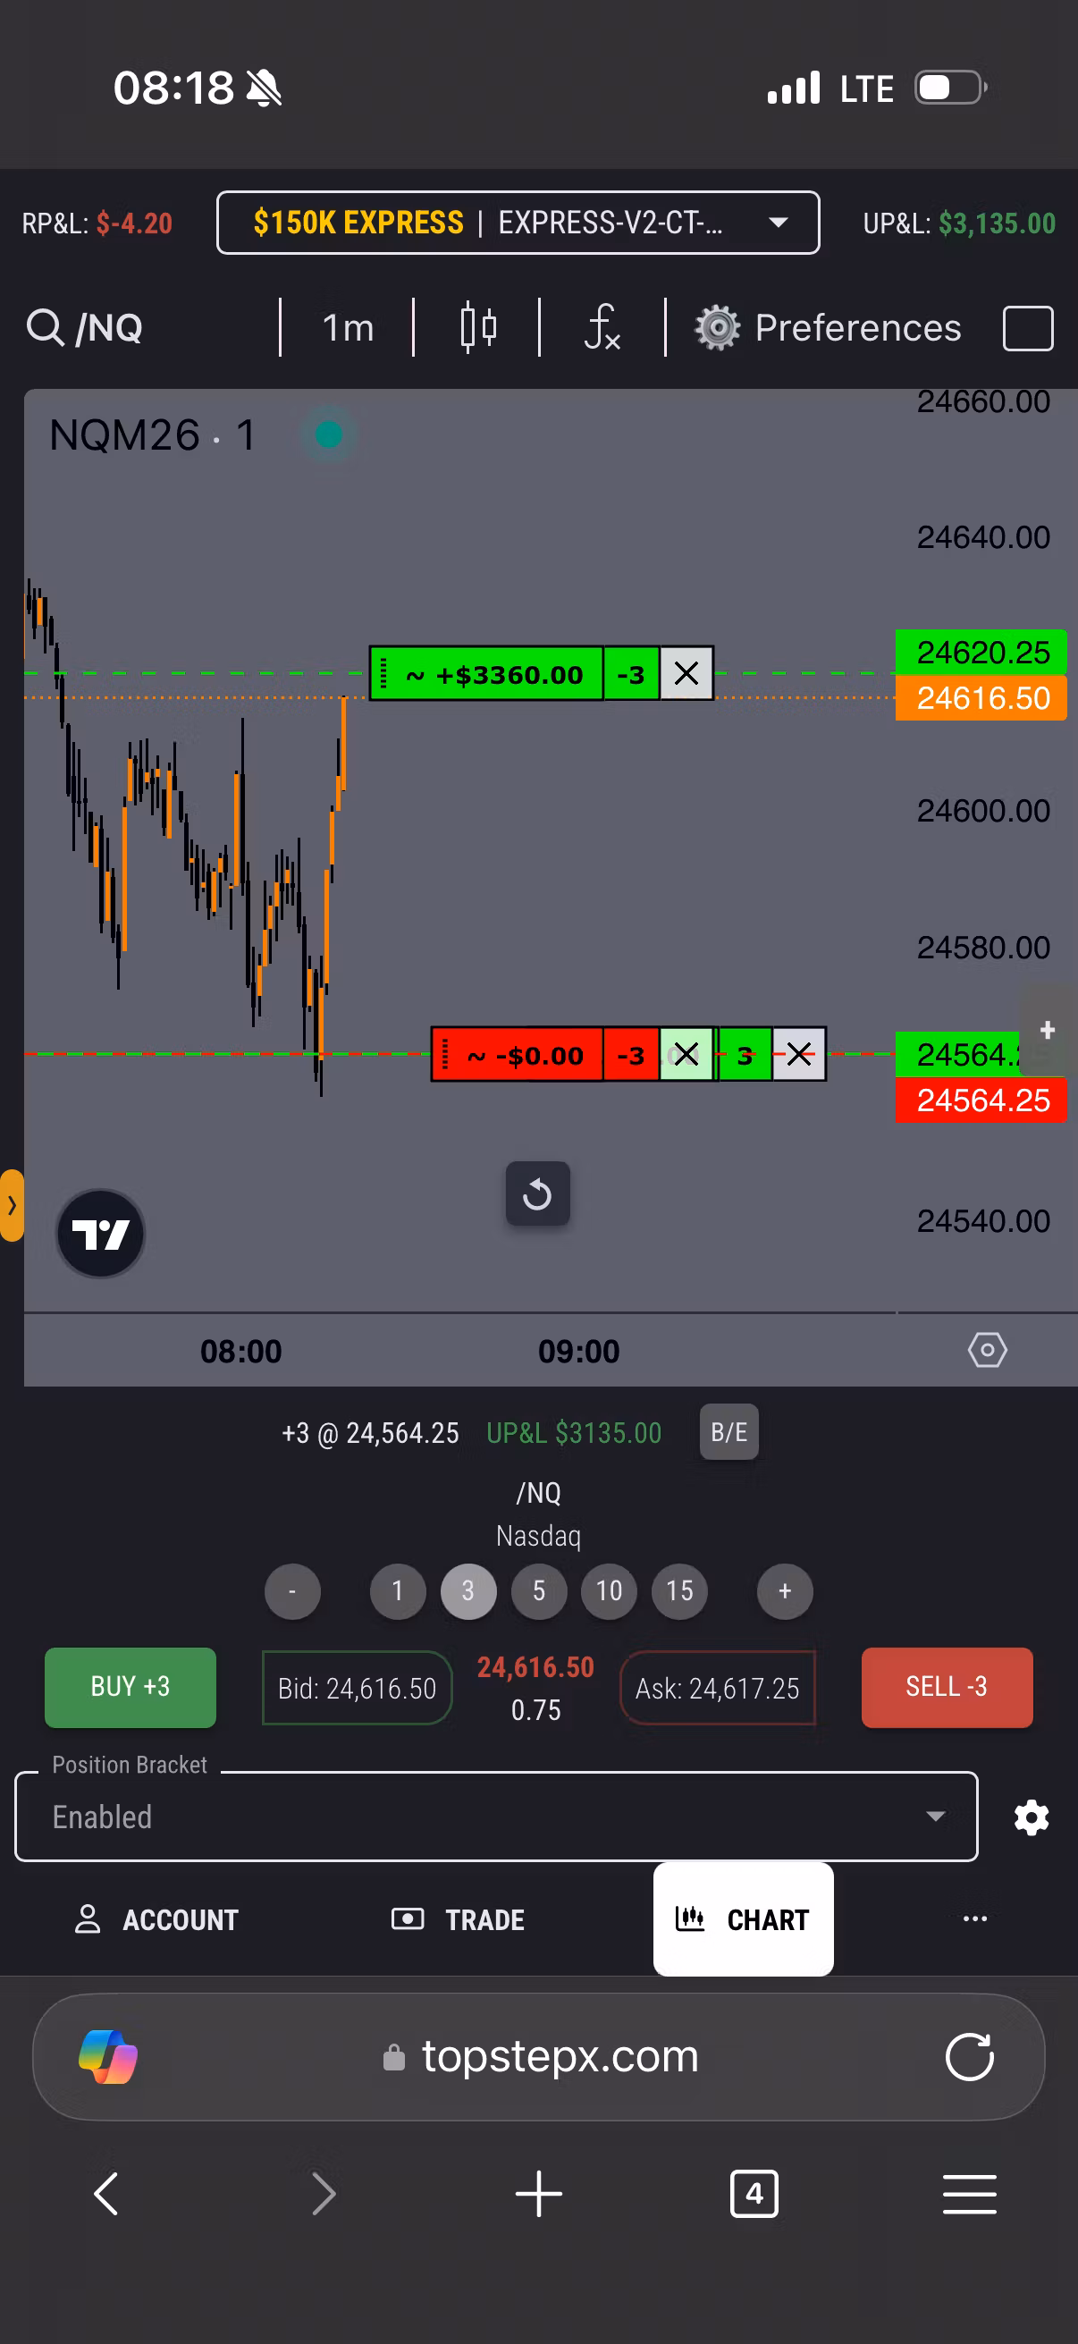
Task: Open the candlestick chart type selector
Action: coord(477,327)
